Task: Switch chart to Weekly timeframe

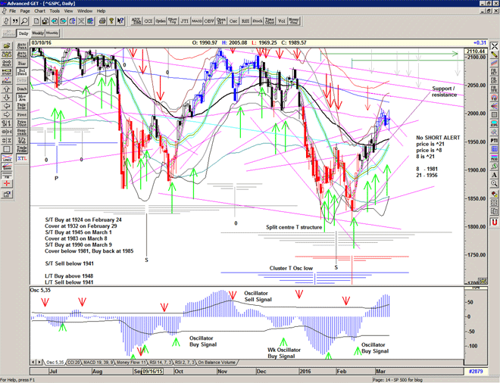Action: coord(37,33)
